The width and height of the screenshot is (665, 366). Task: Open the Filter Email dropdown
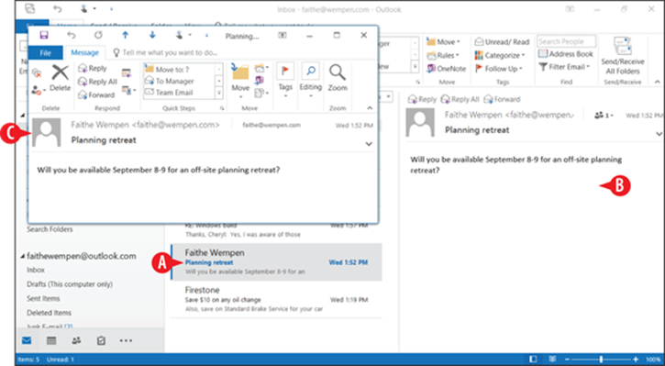(564, 67)
